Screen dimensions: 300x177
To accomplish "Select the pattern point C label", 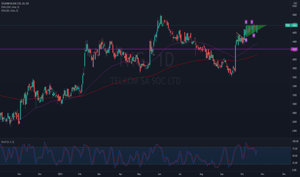I will tap(252, 22).
